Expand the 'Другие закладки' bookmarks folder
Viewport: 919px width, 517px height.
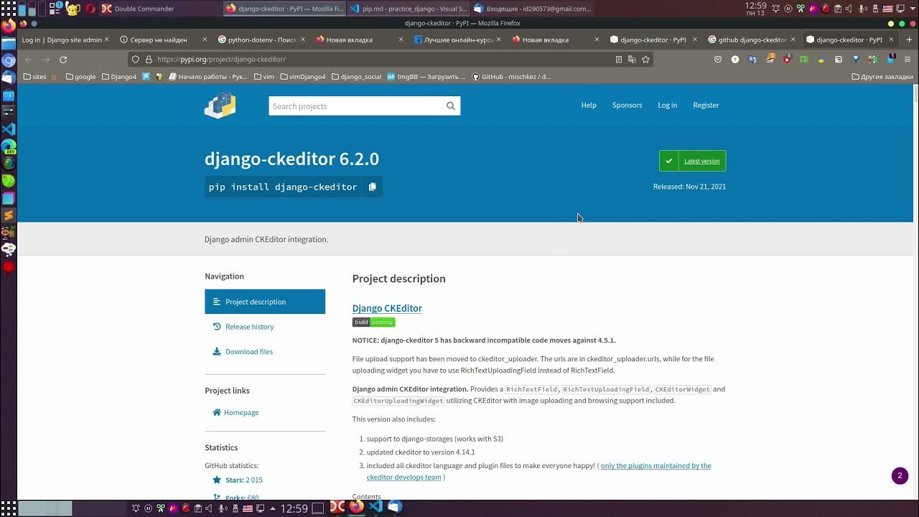(x=882, y=76)
